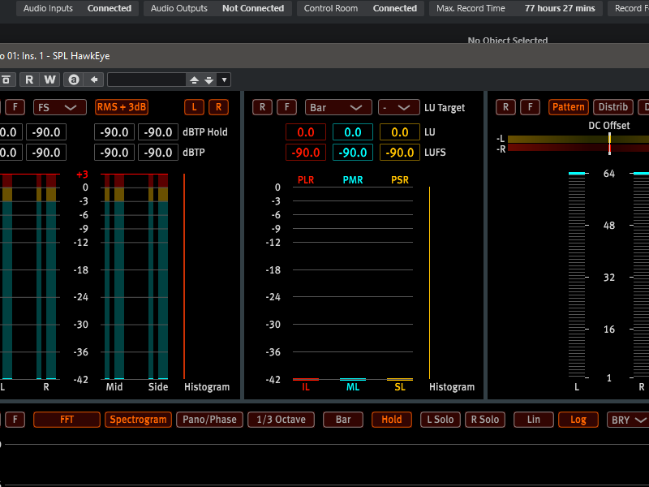Click the Max. Record Time display
The height and width of the screenshot is (487, 649).
click(x=516, y=8)
